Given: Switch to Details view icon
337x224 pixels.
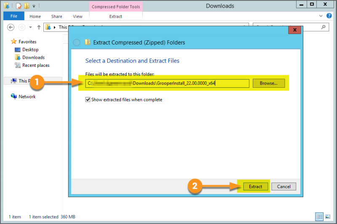Looking at the screenshot, I should [319, 216].
